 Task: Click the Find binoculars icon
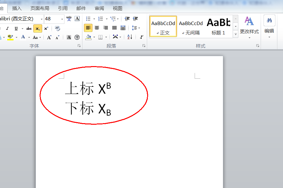(269, 19)
